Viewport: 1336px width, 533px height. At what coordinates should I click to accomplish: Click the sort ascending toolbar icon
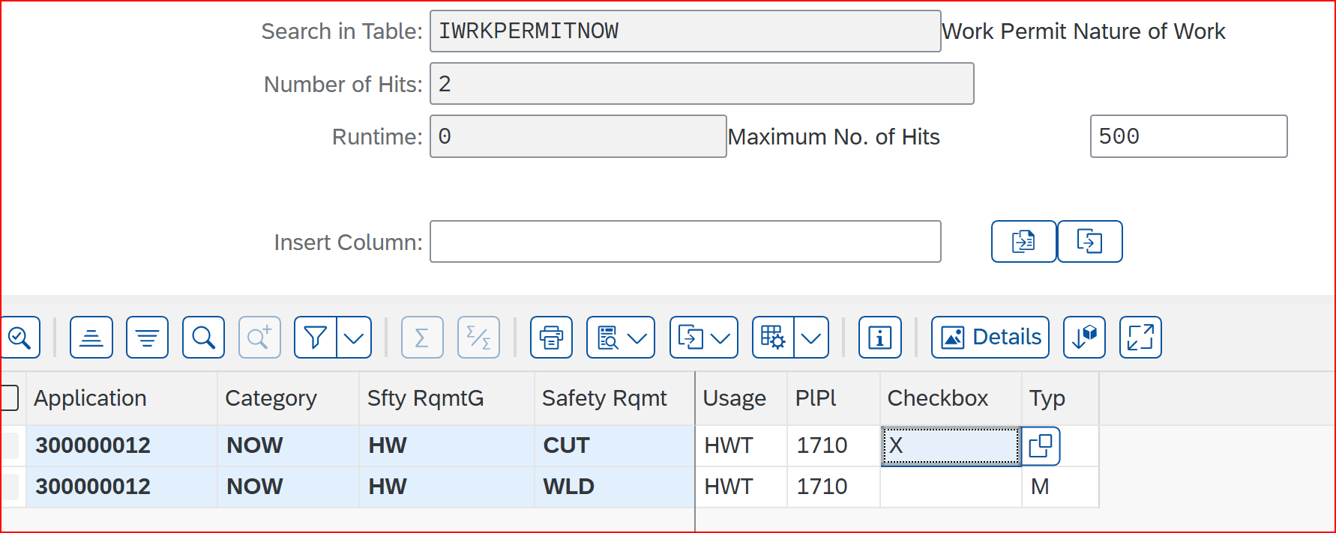tap(91, 338)
